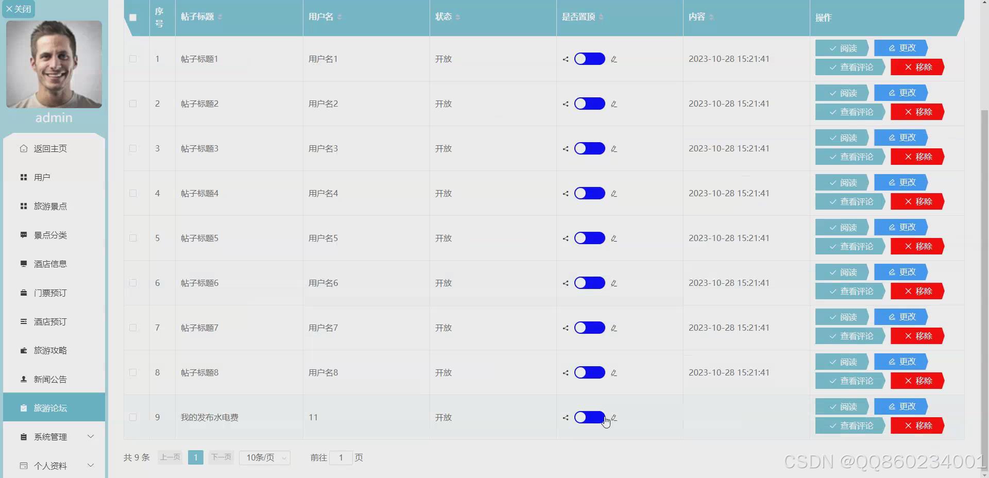Click the grid icon beside 用户
Viewport: 989px width, 478px height.
(x=24, y=177)
